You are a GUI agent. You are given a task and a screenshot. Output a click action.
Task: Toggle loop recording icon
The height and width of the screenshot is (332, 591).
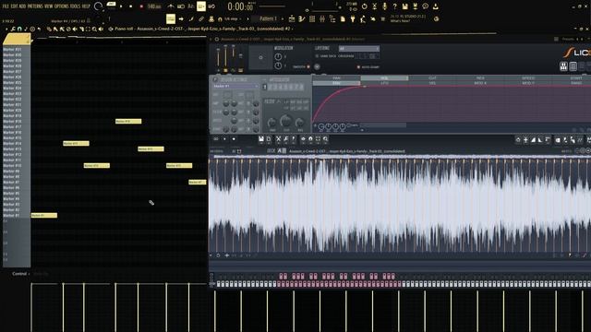[x=211, y=6]
